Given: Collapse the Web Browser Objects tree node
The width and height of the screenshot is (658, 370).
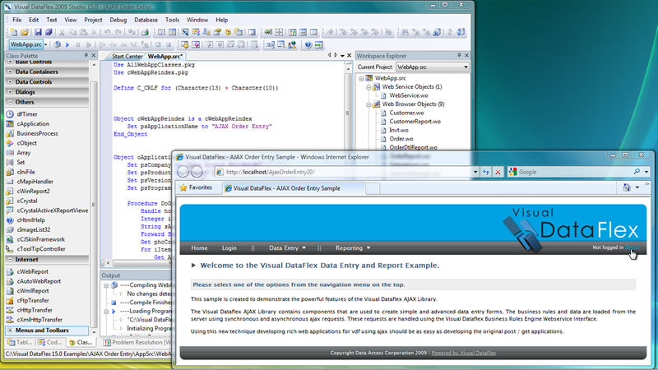Looking at the screenshot, I should 368,104.
